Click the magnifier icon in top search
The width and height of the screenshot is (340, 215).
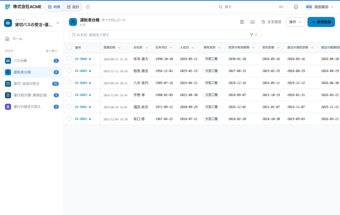pos(220,7)
